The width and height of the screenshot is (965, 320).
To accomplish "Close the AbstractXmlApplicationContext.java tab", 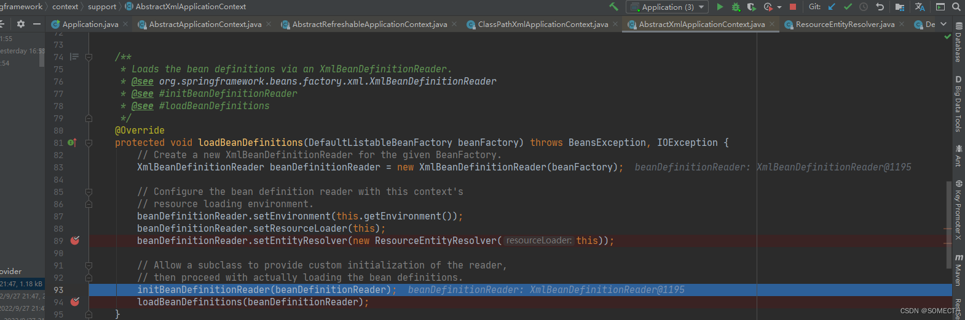I will [772, 24].
